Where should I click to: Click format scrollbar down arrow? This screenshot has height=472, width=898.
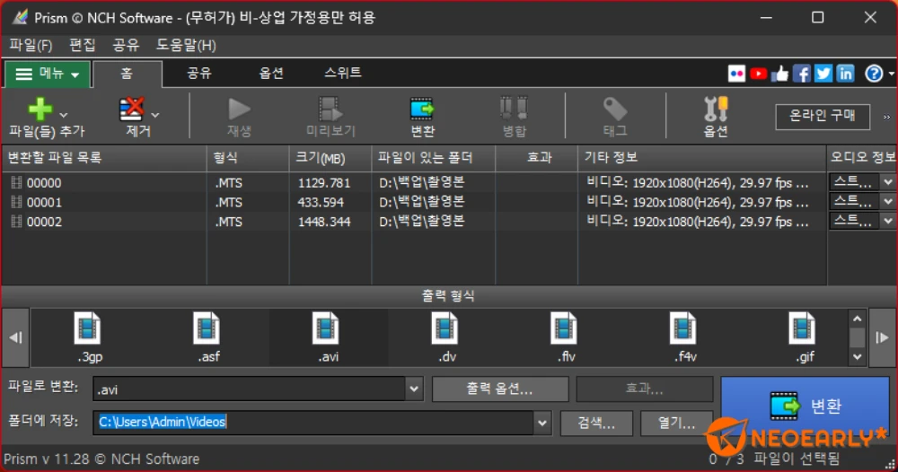pyautogui.click(x=857, y=356)
